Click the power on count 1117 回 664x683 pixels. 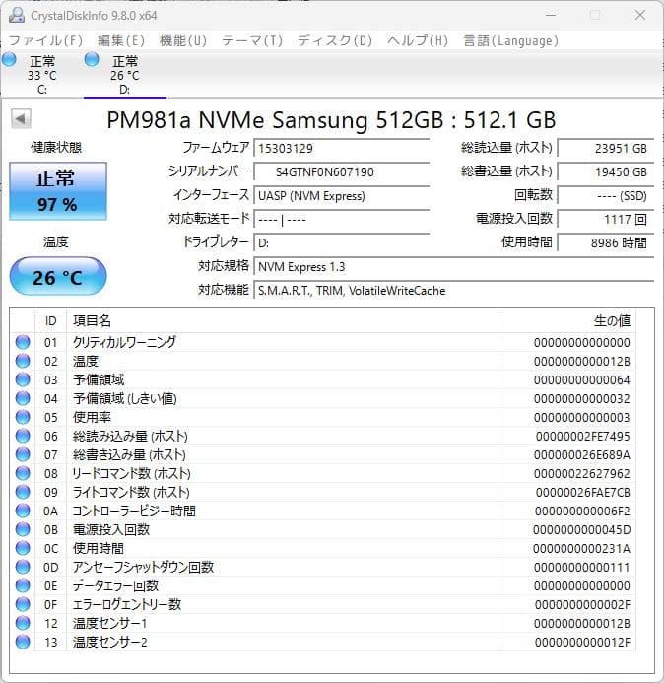[606, 219]
